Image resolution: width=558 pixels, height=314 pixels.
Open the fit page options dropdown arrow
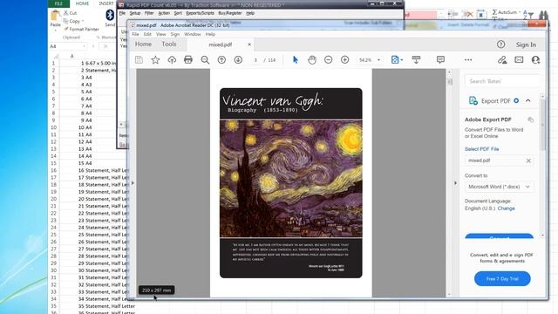pyautogui.click(x=402, y=60)
